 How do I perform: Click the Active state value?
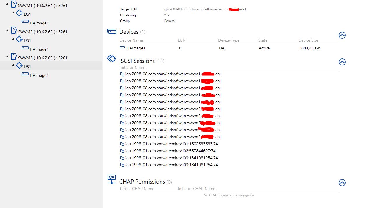click(264, 48)
